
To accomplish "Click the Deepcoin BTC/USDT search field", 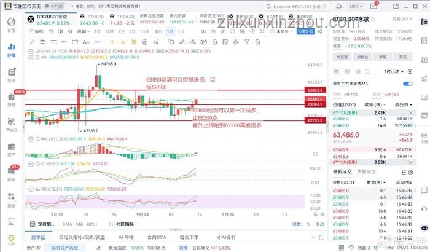I will coord(297,6).
